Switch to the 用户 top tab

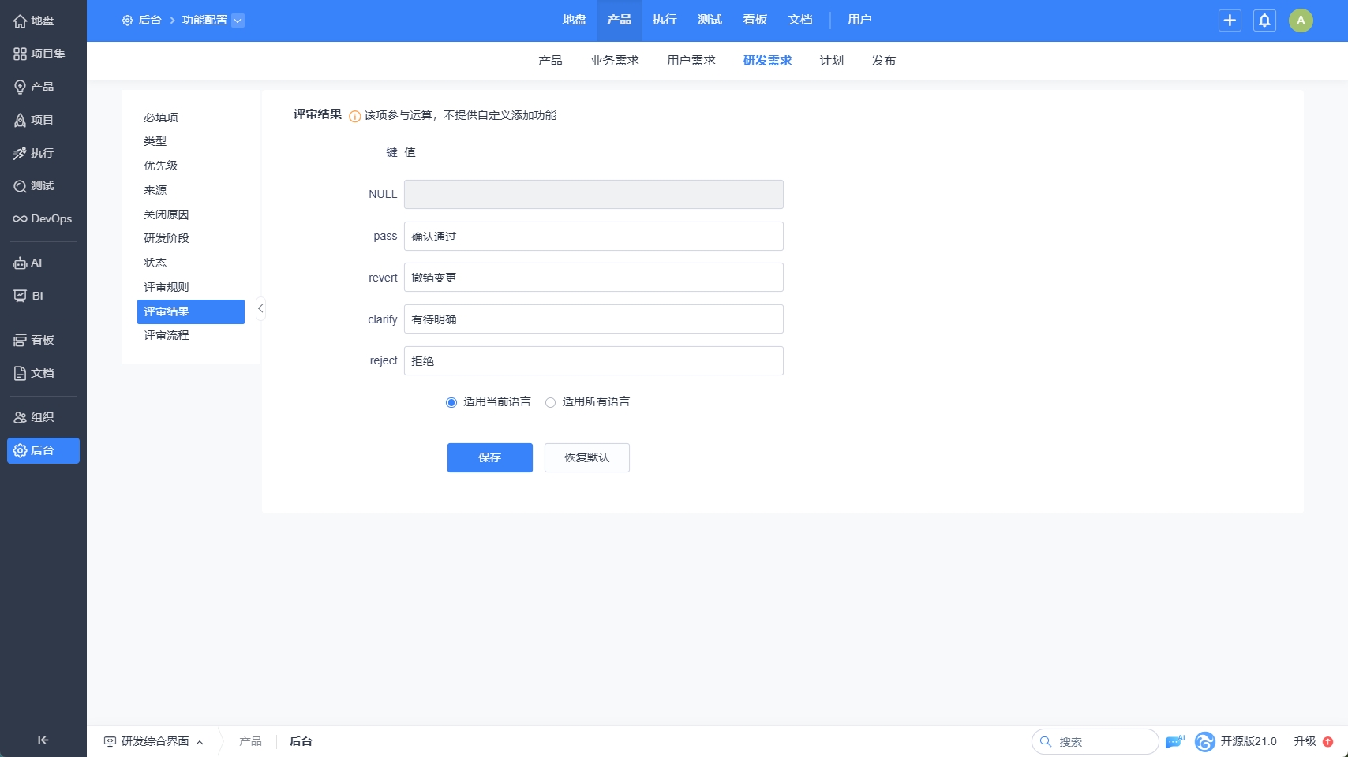tap(859, 21)
